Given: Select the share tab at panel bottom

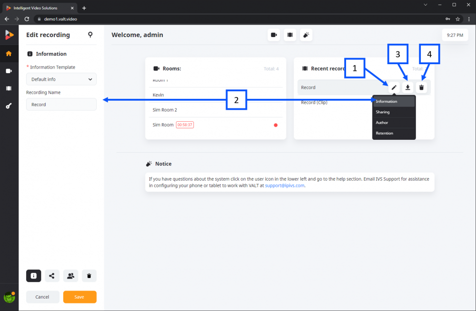Looking at the screenshot, I should (x=52, y=276).
